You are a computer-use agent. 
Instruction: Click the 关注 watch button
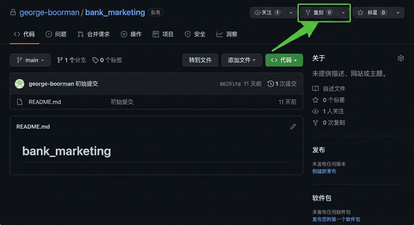coord(268,13)
